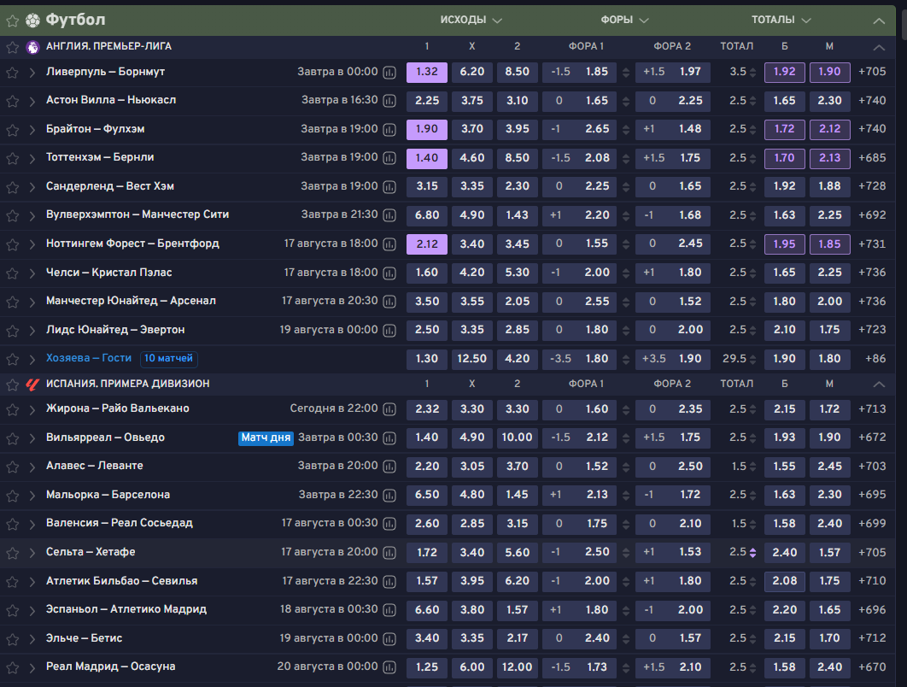Open statistics icon for Брайтон – Фулхэм
Viewport: 907px width, 687px height.
389,130
